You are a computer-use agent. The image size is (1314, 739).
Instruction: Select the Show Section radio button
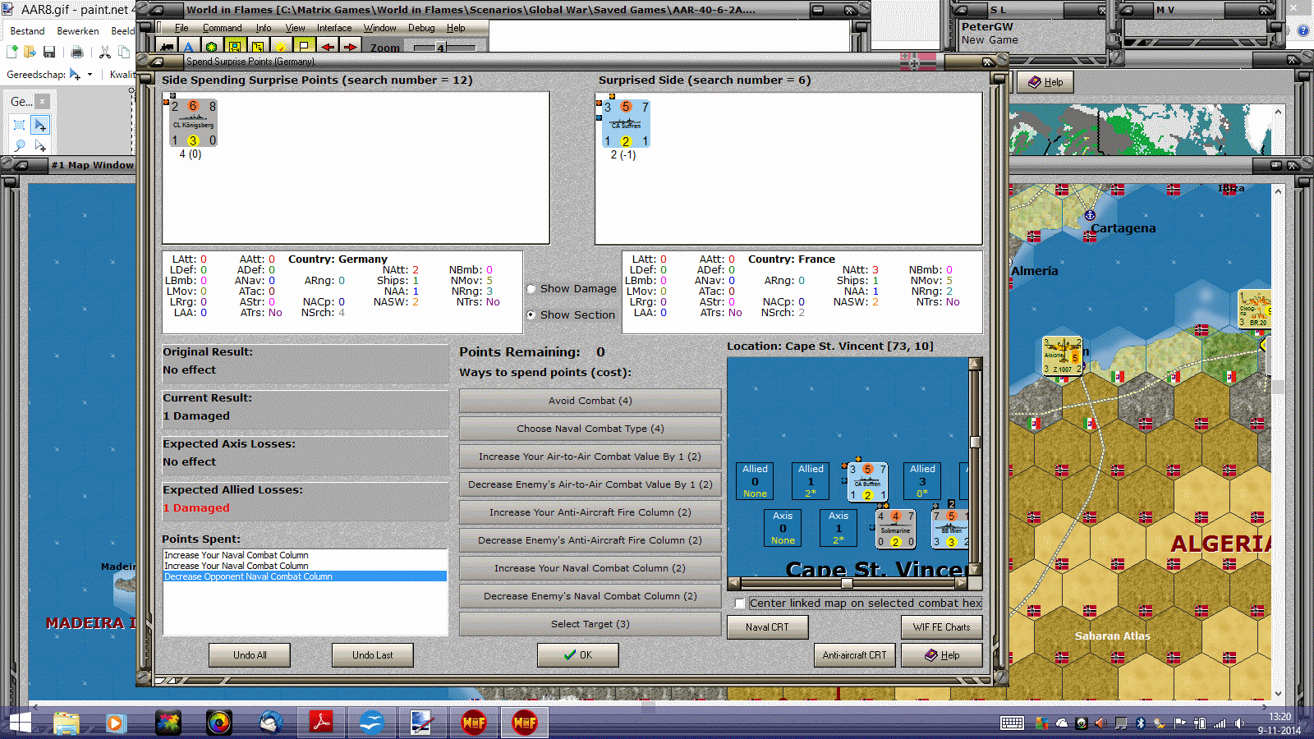pos(531,315)
